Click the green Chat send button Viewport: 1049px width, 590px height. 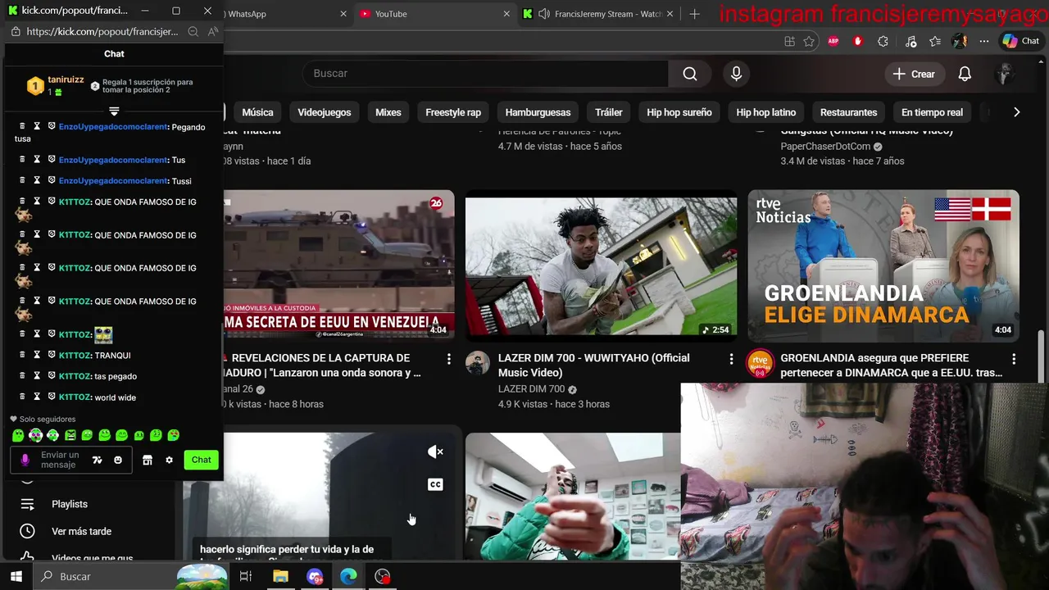pyautogui.click(x=202, y=460)
